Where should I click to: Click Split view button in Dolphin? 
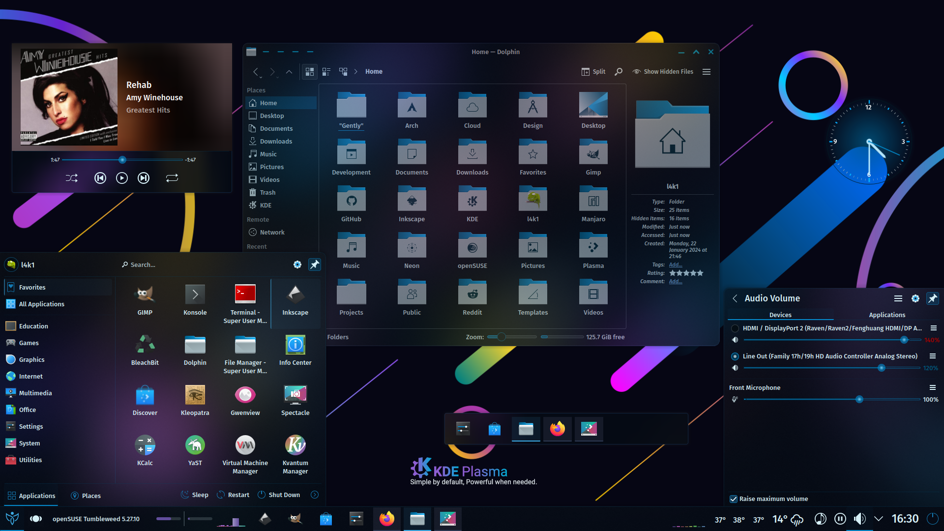[x=593, y=72]
